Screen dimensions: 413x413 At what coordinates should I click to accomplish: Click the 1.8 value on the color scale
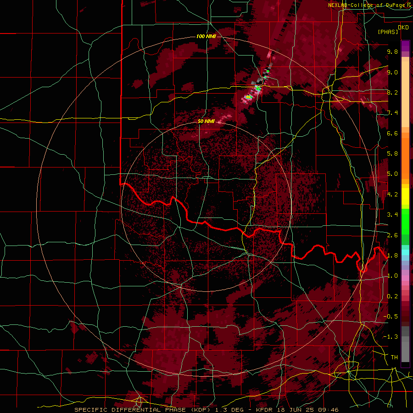pos(392,256)
